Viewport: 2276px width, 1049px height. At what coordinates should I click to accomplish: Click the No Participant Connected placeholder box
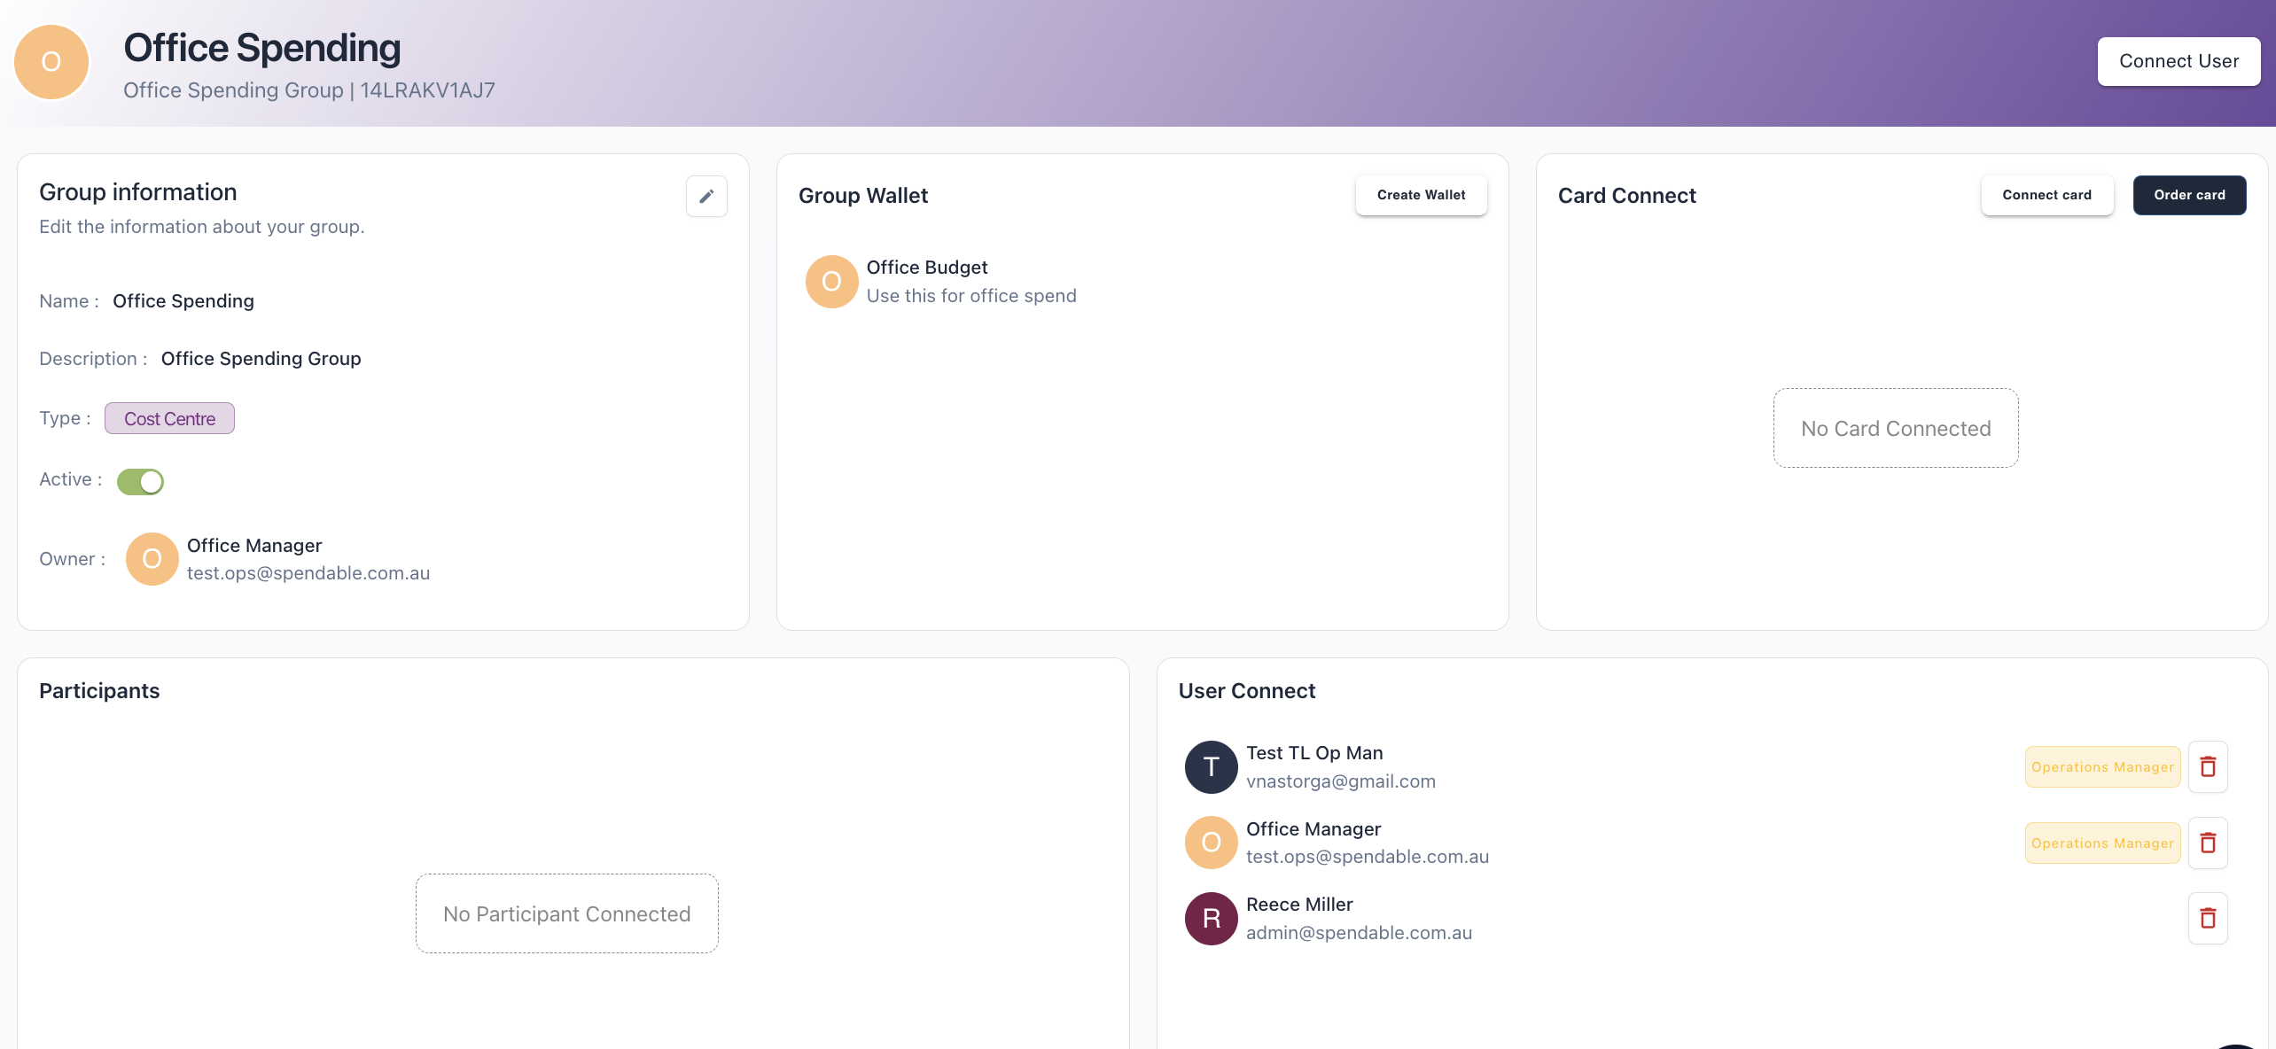566,913
